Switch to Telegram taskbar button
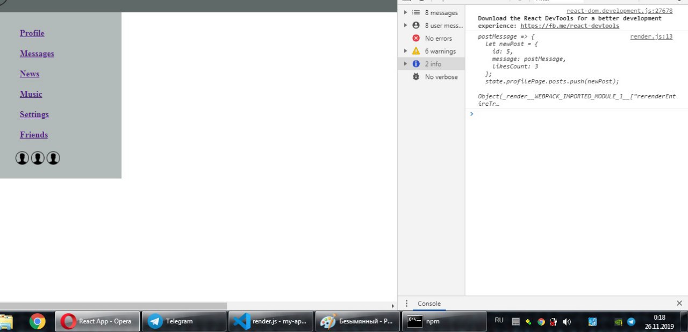Viewport: 688px width, 332px height. click(x=184, y=321)
